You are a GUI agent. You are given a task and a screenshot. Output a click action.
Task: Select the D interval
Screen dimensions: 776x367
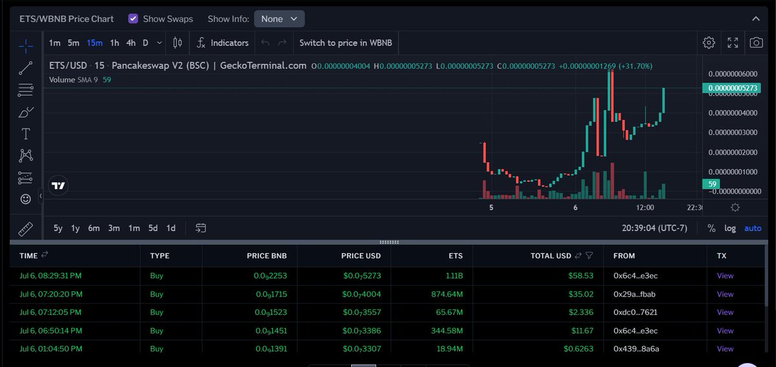click(x=145, y=43)
